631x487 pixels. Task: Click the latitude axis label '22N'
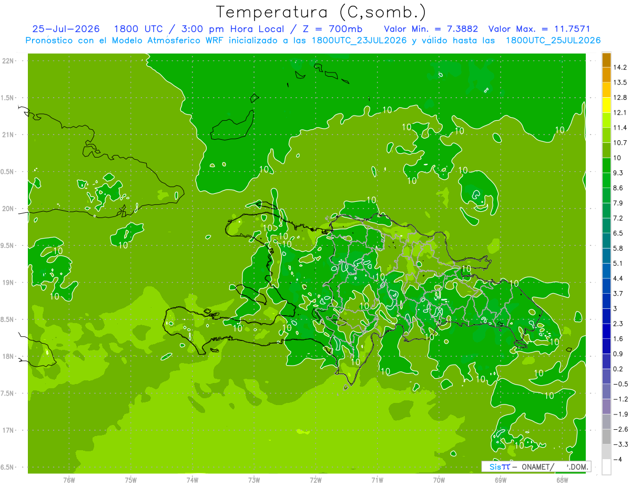click(8, 61)
